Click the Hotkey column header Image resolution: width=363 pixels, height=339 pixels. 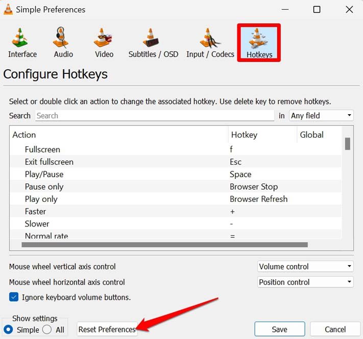[x=262, y=135]
